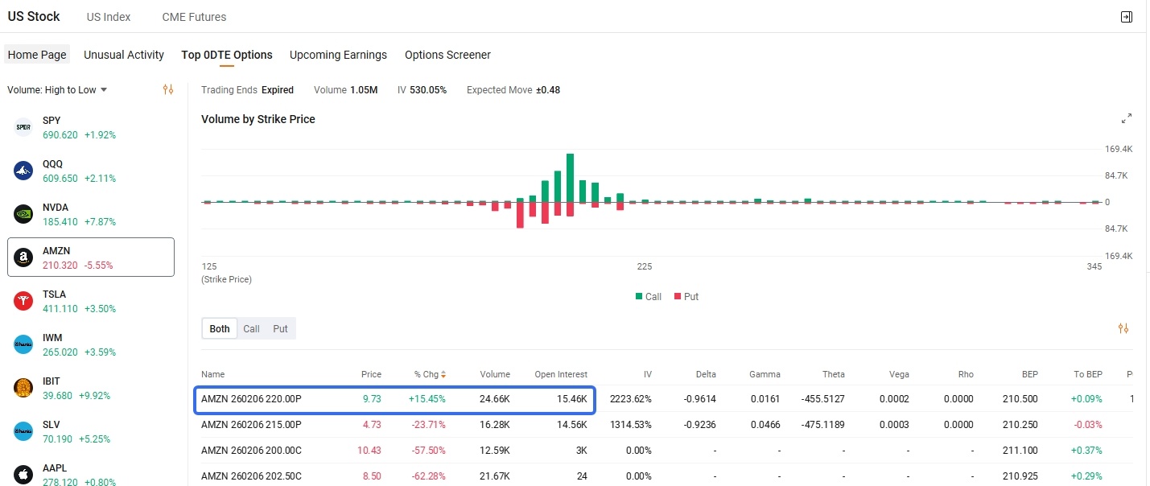Select SPY 690.620 in the list
This screenshot has width=1150, height=486.
[91, 127]
